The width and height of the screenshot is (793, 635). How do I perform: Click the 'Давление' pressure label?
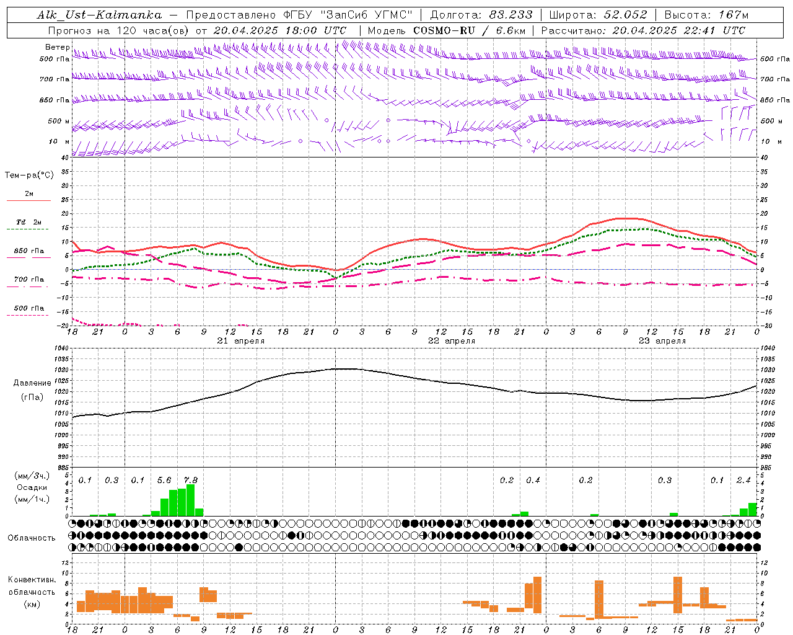(x=32, y=383)
